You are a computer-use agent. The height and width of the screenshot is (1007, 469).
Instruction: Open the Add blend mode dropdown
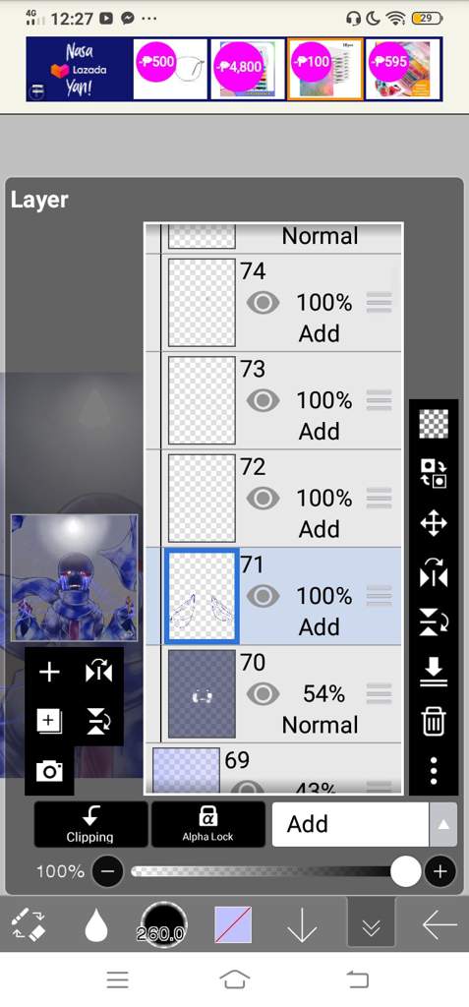click(x=350, y=824)
